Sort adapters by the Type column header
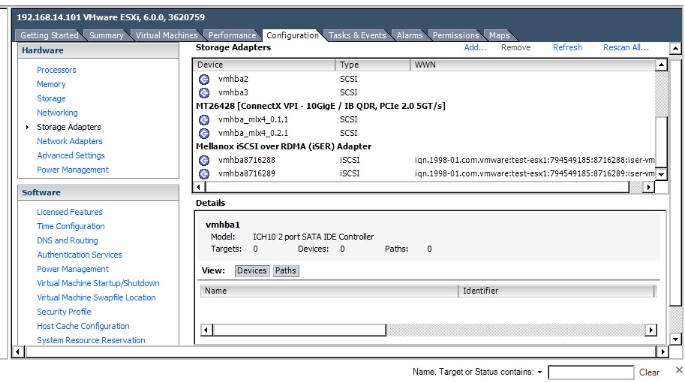Screen dimensions: 685x382 [373, 65]
